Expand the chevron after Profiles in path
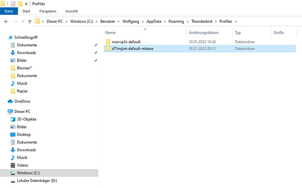 point(236,21)
